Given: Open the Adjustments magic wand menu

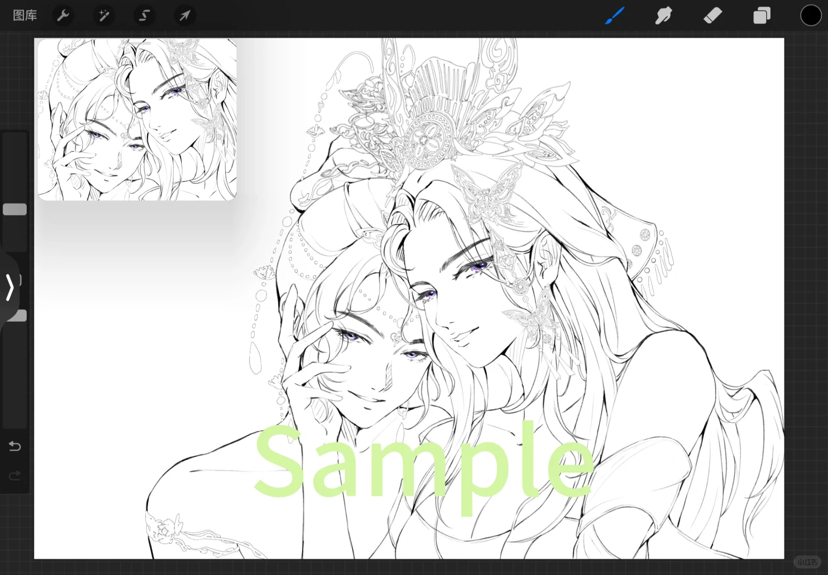Looking at the screenshot, I should (103, 15).
